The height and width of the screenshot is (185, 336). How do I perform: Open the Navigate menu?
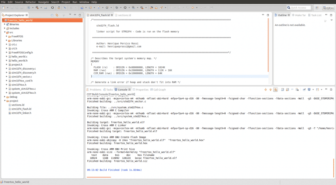pyautogui.click(x=43, y=2)
